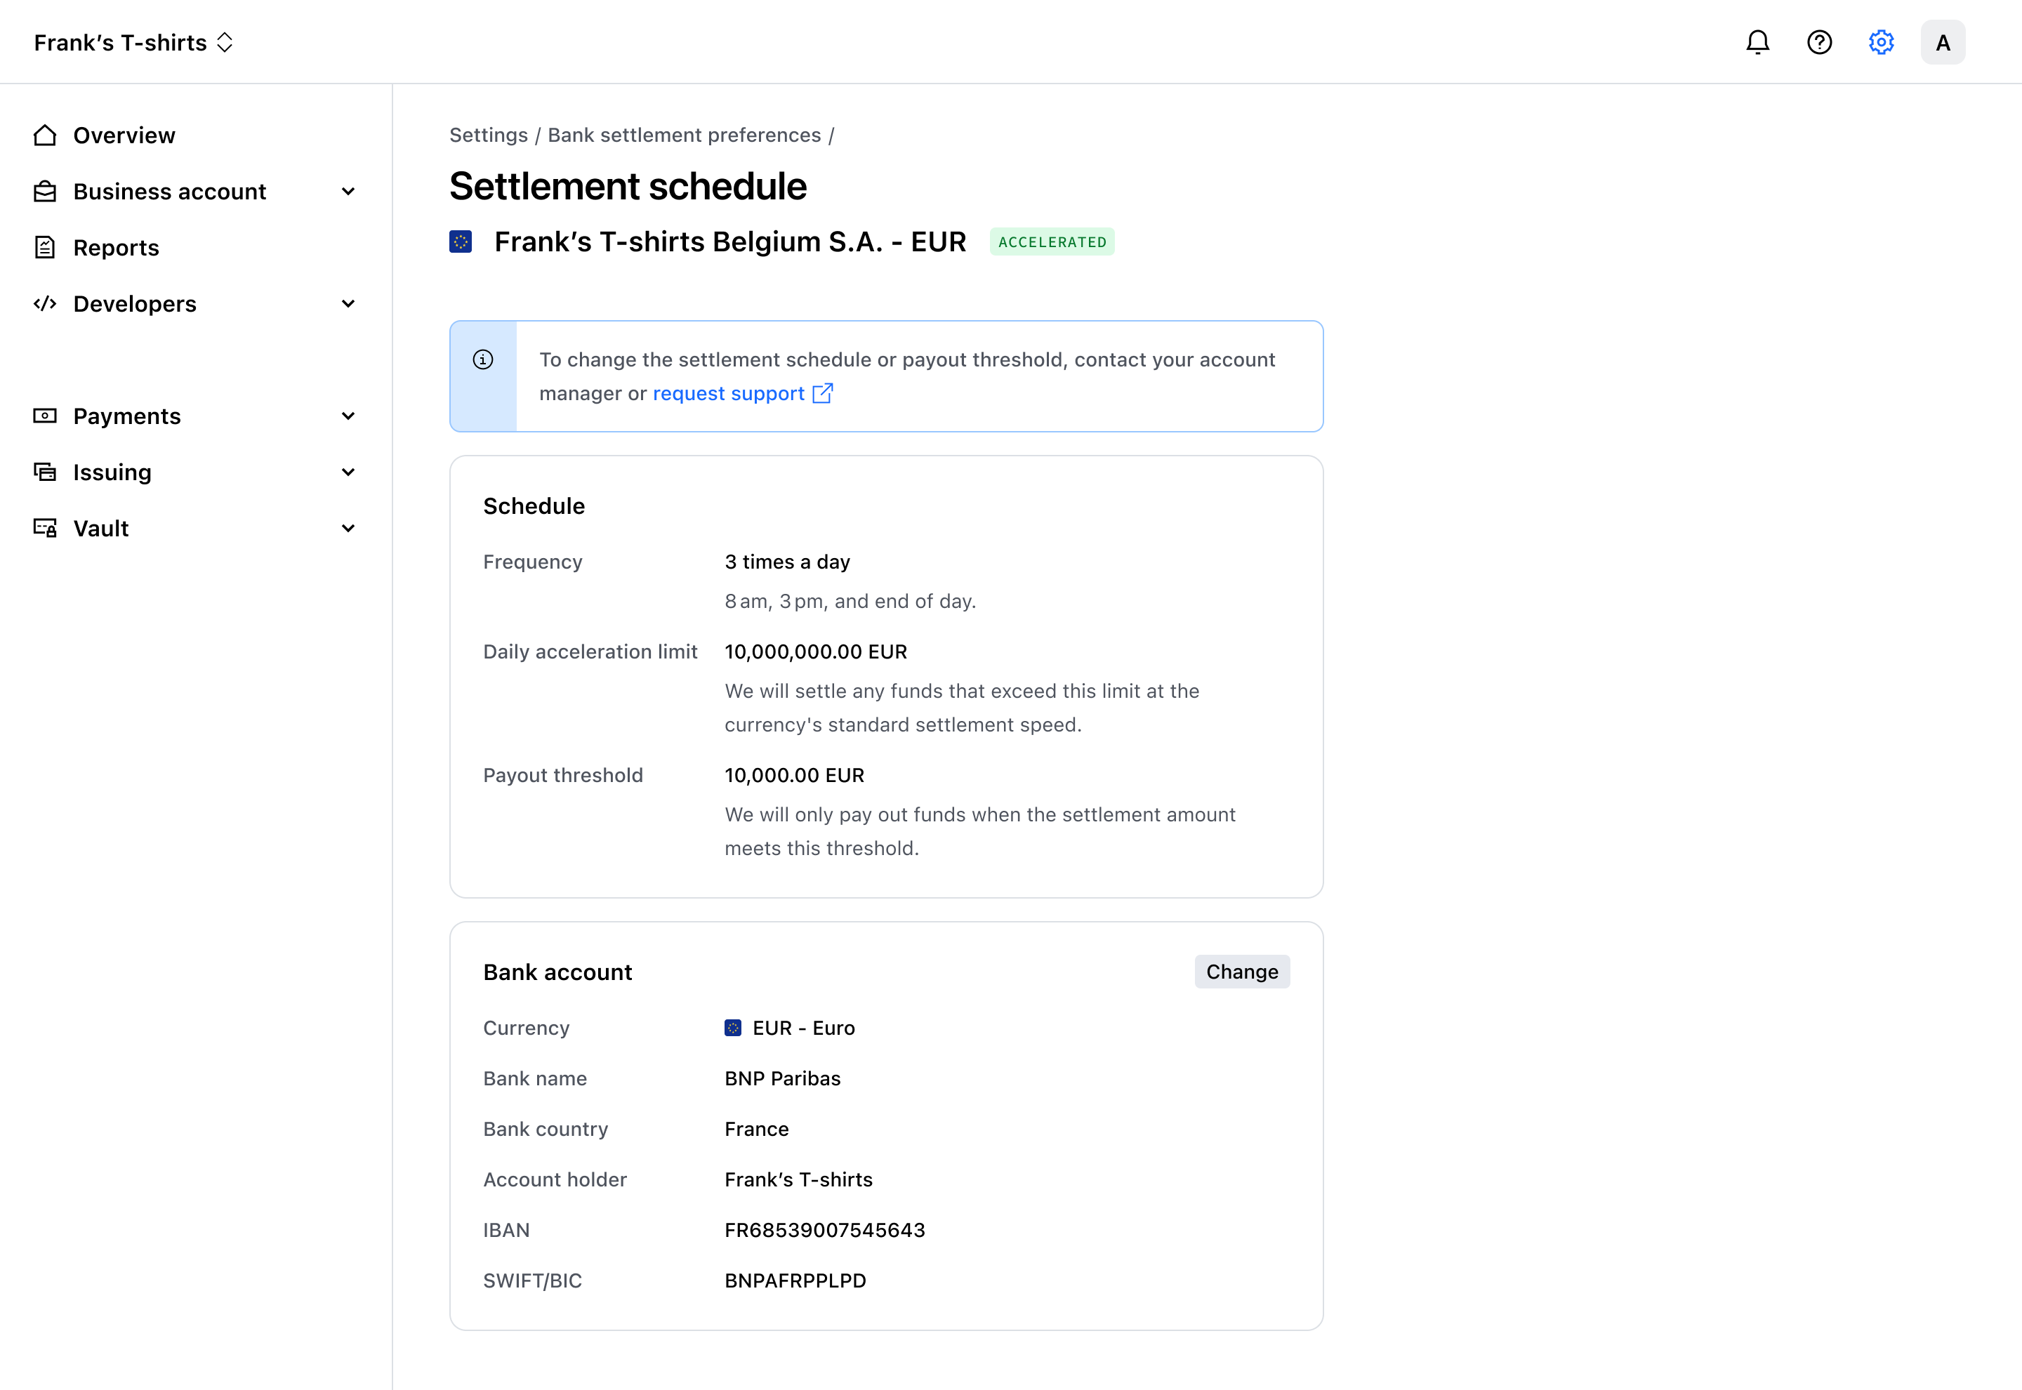Click the external link icon after request support
The image size is (2022, 1390).
823,394
